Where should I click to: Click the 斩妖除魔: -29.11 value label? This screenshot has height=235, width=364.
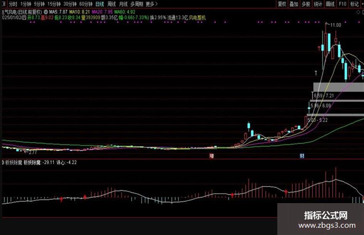point(39,162)
